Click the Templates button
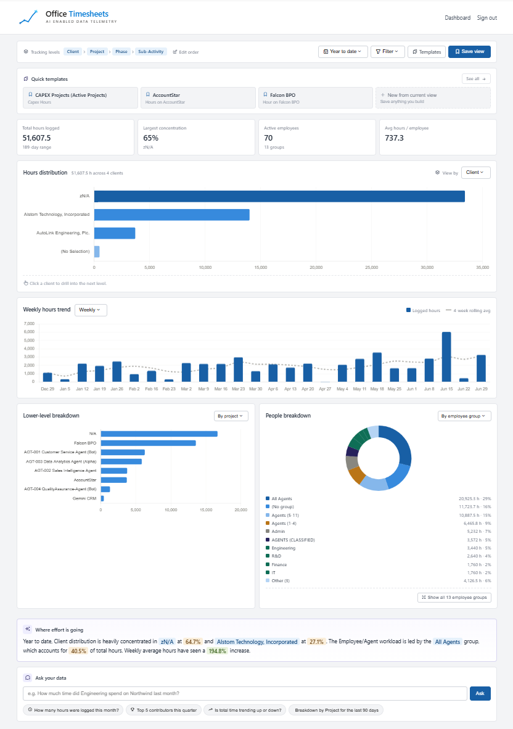The height and width of the screenshot is (729, 513). pyautogui.click(x=427, y=52)
